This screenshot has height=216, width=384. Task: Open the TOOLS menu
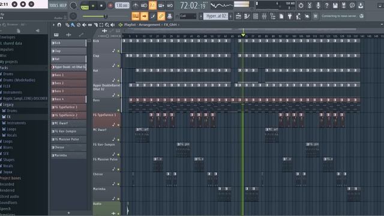coord(53,5)
